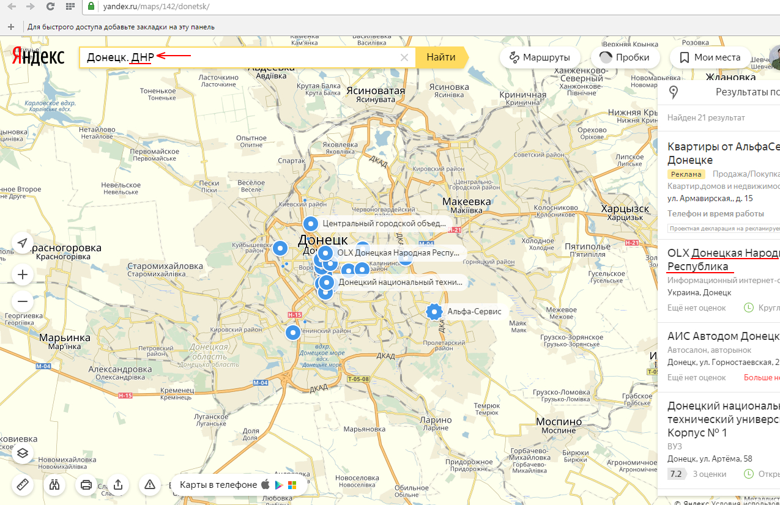The width and height of the screenshot is (780, 505).
Task: Click the Apple App Store icon
Action: click(x=266, y=485)
